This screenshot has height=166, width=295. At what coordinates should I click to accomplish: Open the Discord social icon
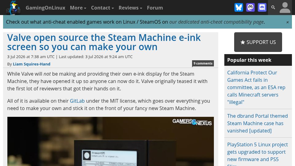[262, 7]
